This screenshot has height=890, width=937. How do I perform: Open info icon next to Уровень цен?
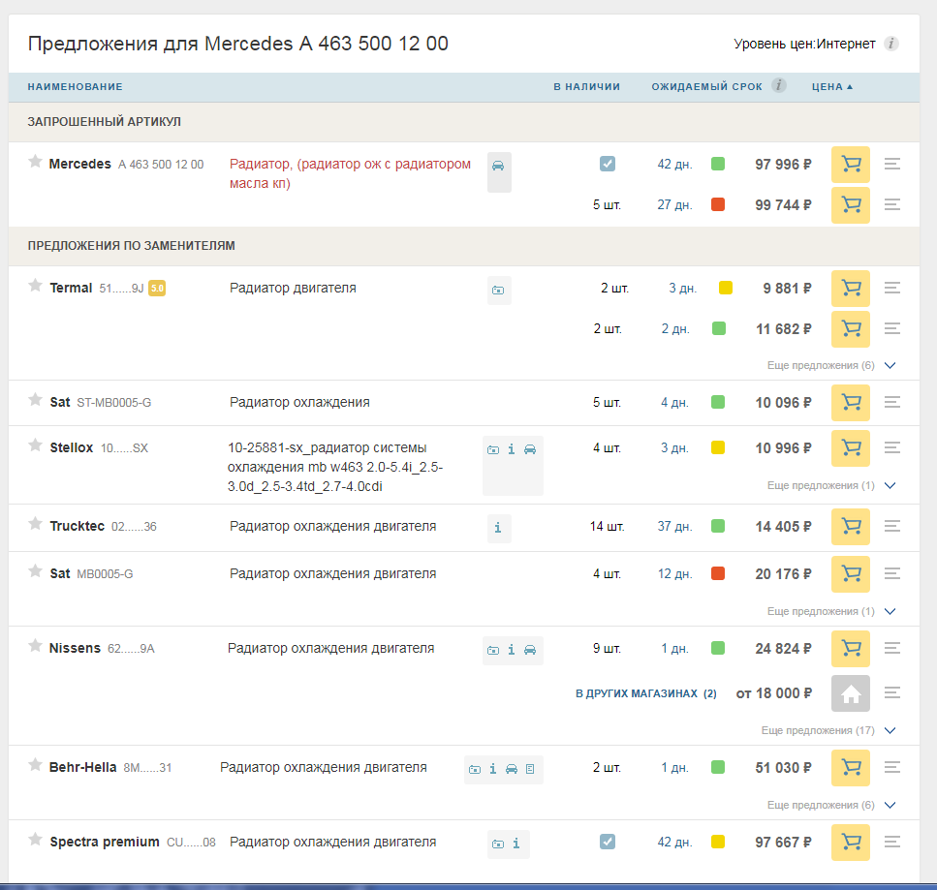pyautogui.click(x=891, y=44)
